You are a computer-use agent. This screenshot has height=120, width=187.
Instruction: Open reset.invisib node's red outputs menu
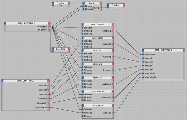click(x=113, y=91)
